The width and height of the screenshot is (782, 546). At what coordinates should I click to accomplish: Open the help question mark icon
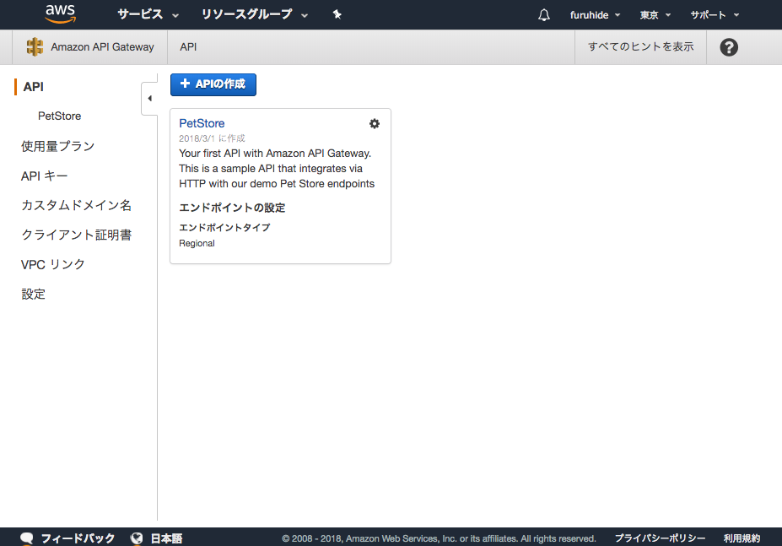[728, 47]
